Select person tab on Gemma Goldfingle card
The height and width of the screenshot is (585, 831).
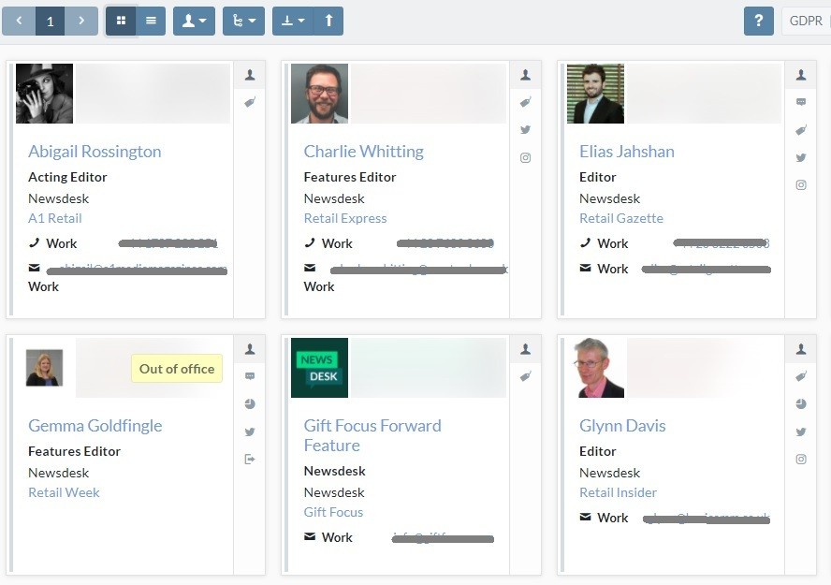(x=250, y=349)
